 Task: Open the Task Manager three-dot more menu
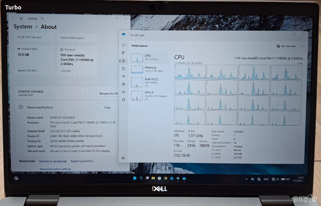[303, 46]
